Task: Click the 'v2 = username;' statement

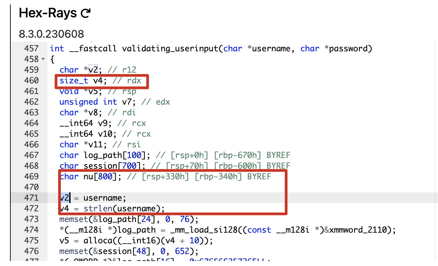Action: pos(93,198)
